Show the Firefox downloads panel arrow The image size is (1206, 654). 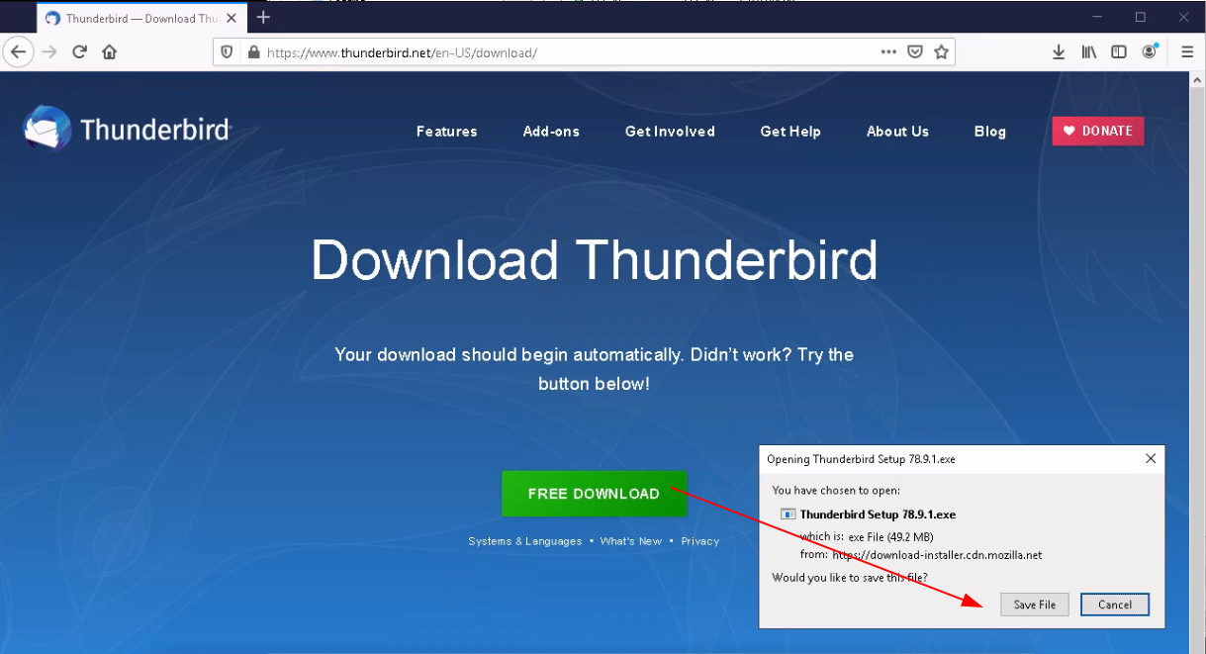tap(1059, 52)
